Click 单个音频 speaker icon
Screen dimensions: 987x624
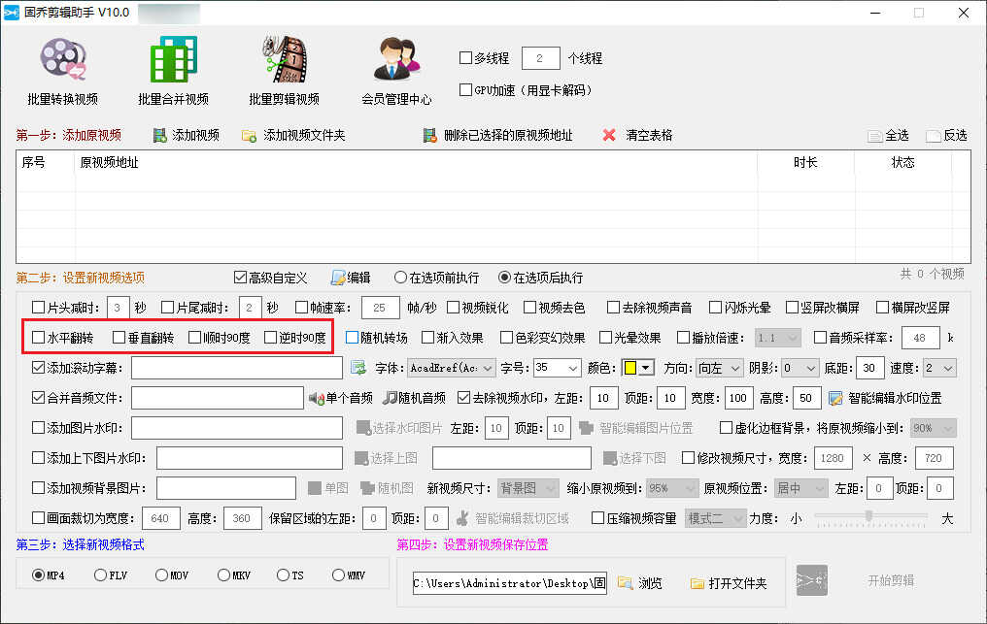click(316, 398)
